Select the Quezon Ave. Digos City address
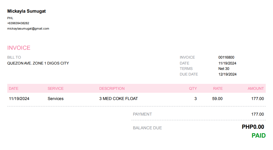The height and width of the screenshot is (150, 273). pos(38,63)
